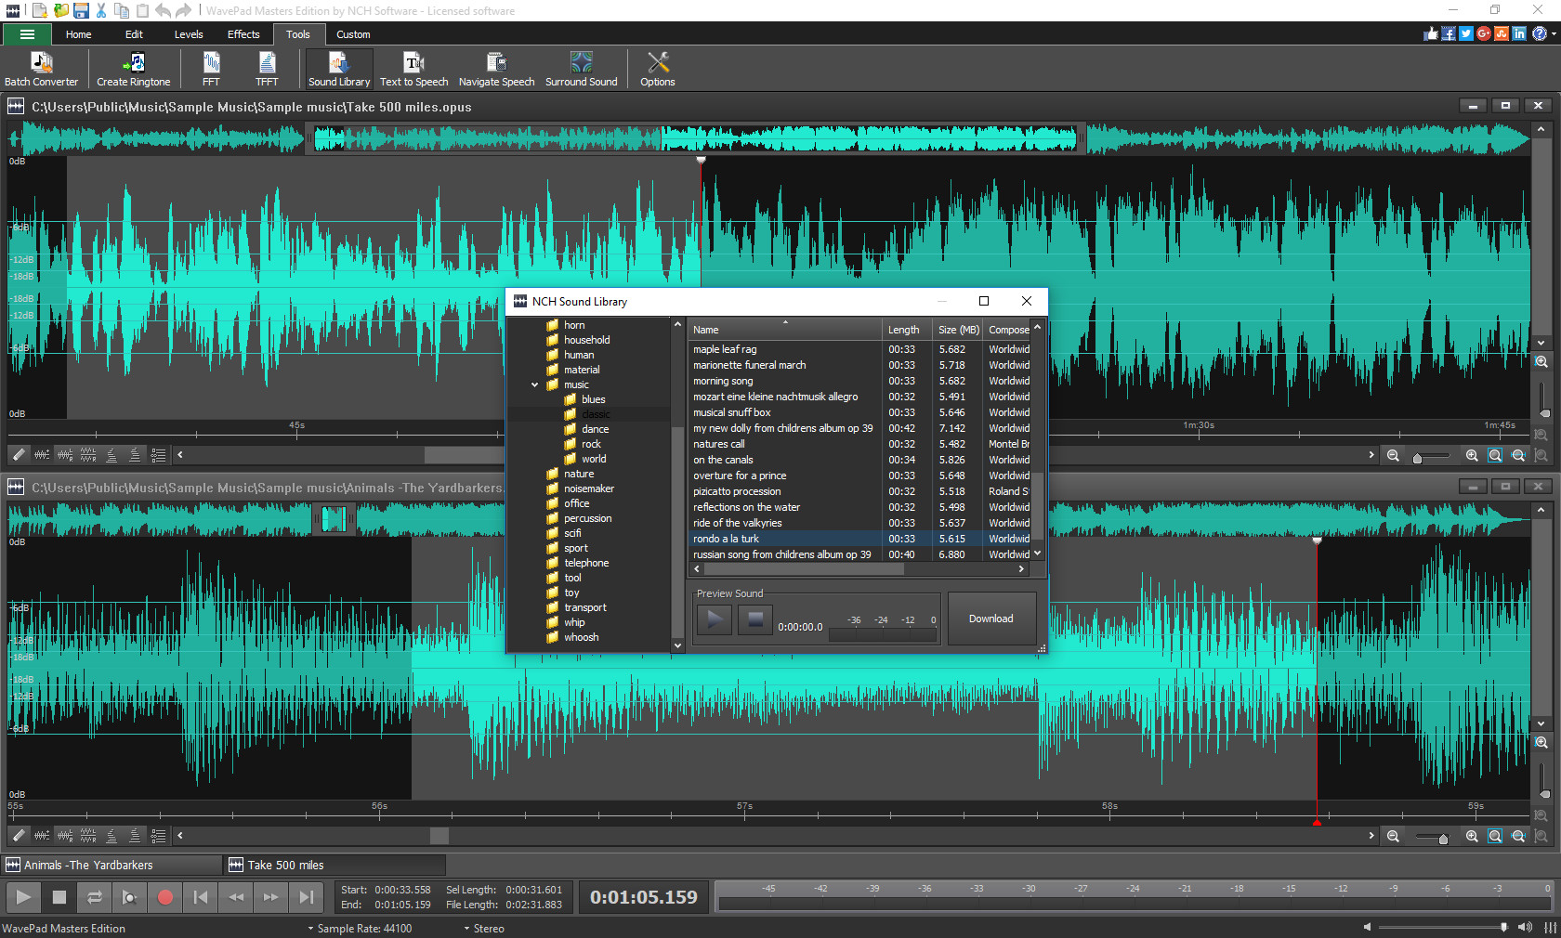The width and height of the screenshot is (1561, 938).
Task: Open the TFFT analysis tool
Action: click(x=267, y=69)
